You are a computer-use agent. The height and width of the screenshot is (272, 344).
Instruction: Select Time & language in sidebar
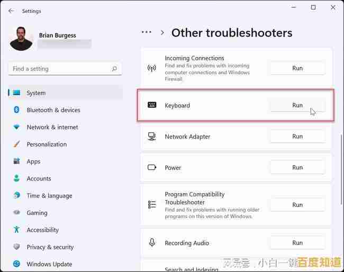click(49, 196)
